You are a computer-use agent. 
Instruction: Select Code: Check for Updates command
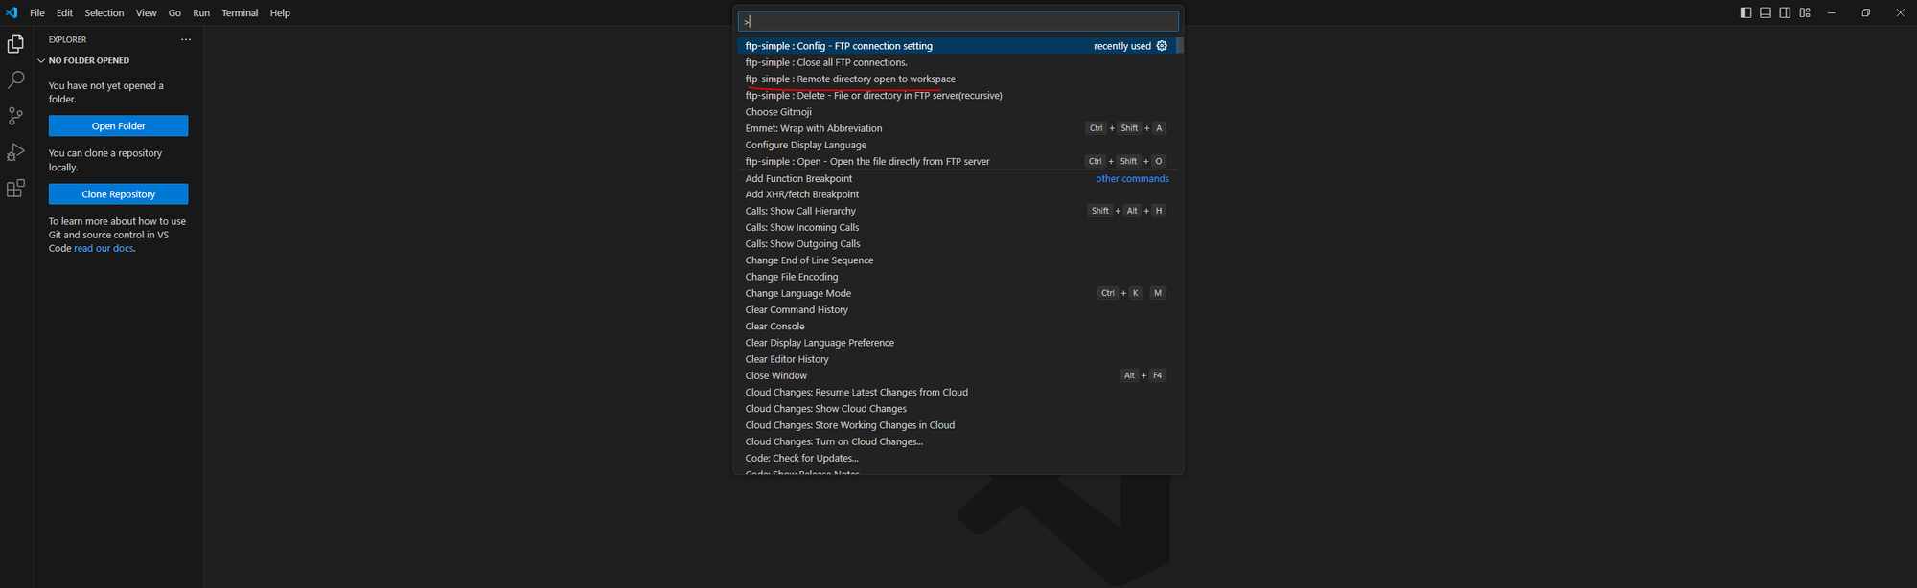point(957,458)
